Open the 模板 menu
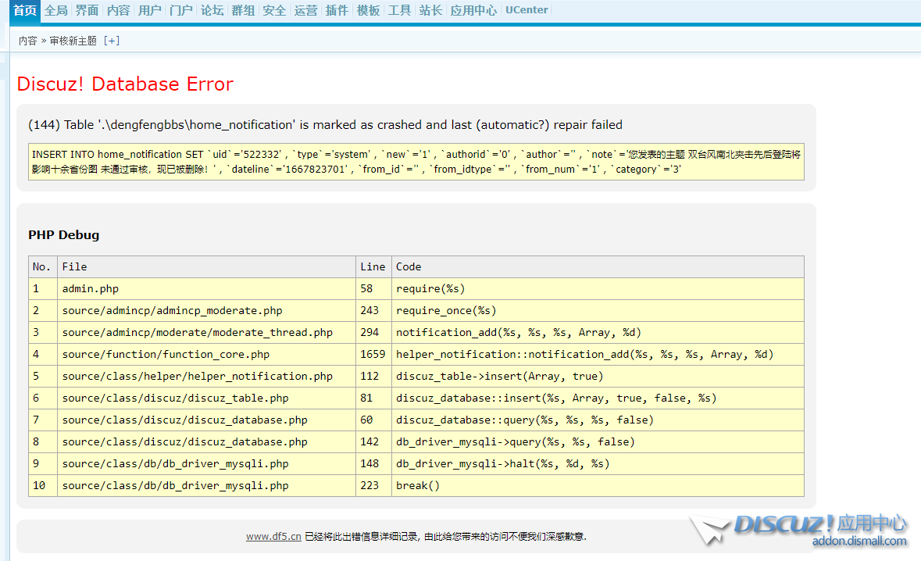Image resolution: width=921 pixels, height=561 pixels. coord(368,11)
